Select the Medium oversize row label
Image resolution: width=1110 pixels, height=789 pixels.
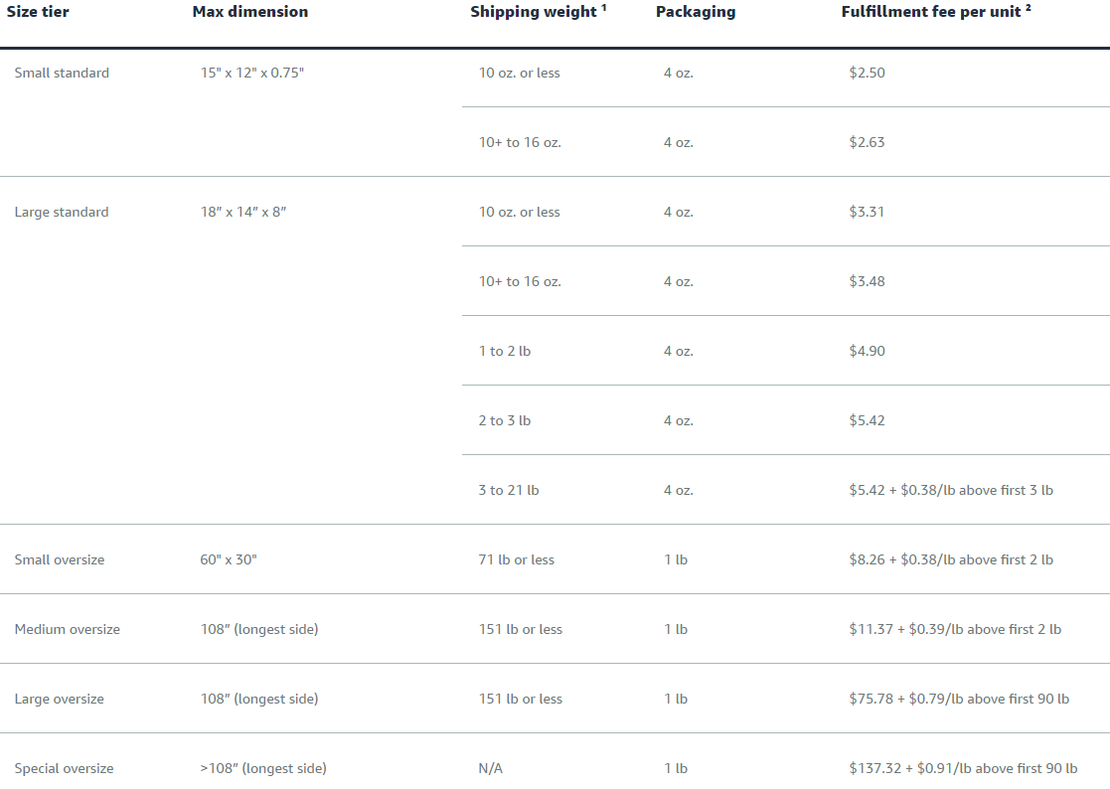(x=68, y=629)
